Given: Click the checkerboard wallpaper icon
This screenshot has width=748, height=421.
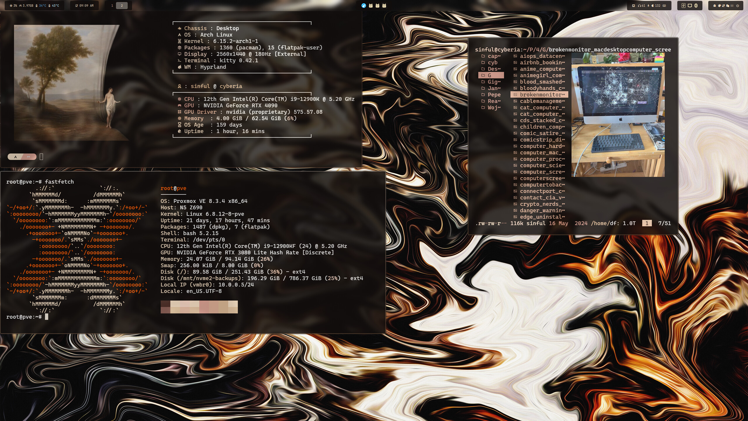Looking at the screenshot, I should pos(723,6).
